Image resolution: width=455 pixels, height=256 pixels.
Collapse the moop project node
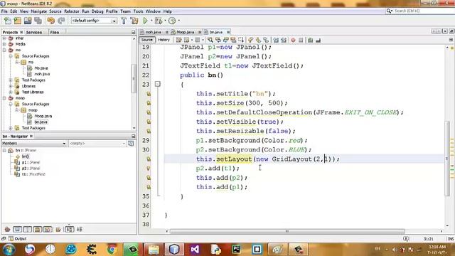pos(4,98)
